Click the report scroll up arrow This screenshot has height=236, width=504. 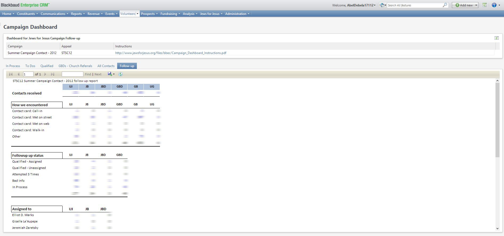click(497, 81)
